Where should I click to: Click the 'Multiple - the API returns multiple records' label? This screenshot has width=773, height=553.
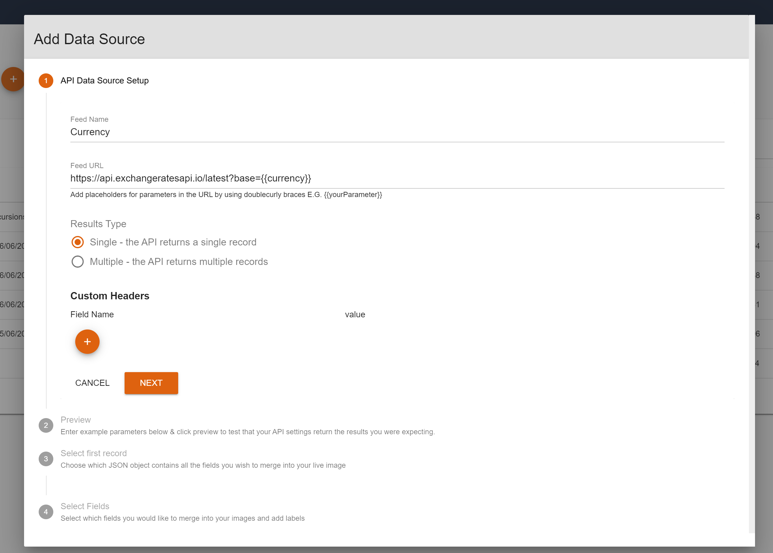(x=179, y=262)
